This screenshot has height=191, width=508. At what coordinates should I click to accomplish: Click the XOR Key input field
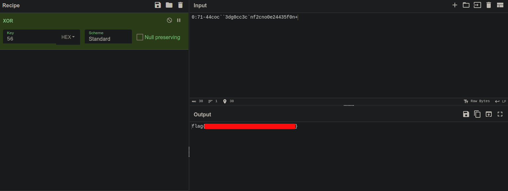pos(30,39)
